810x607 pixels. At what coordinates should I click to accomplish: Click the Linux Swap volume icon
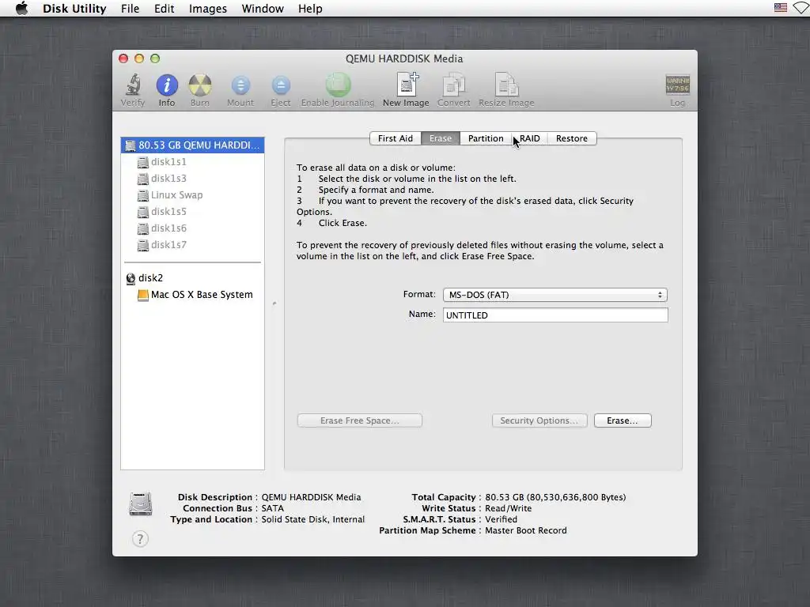pyautogui.click(x=143, y=195)
